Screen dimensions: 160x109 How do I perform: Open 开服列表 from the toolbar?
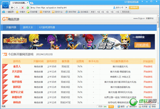45,12
